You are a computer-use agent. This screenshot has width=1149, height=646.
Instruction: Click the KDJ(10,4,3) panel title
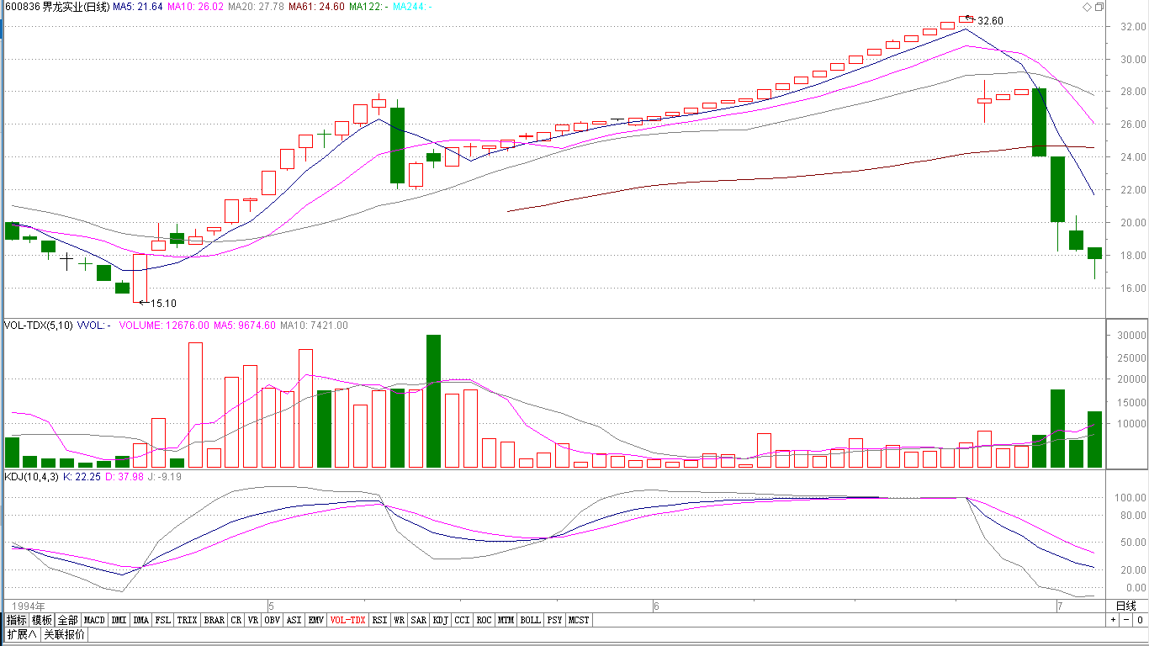[x=31, y=477]
